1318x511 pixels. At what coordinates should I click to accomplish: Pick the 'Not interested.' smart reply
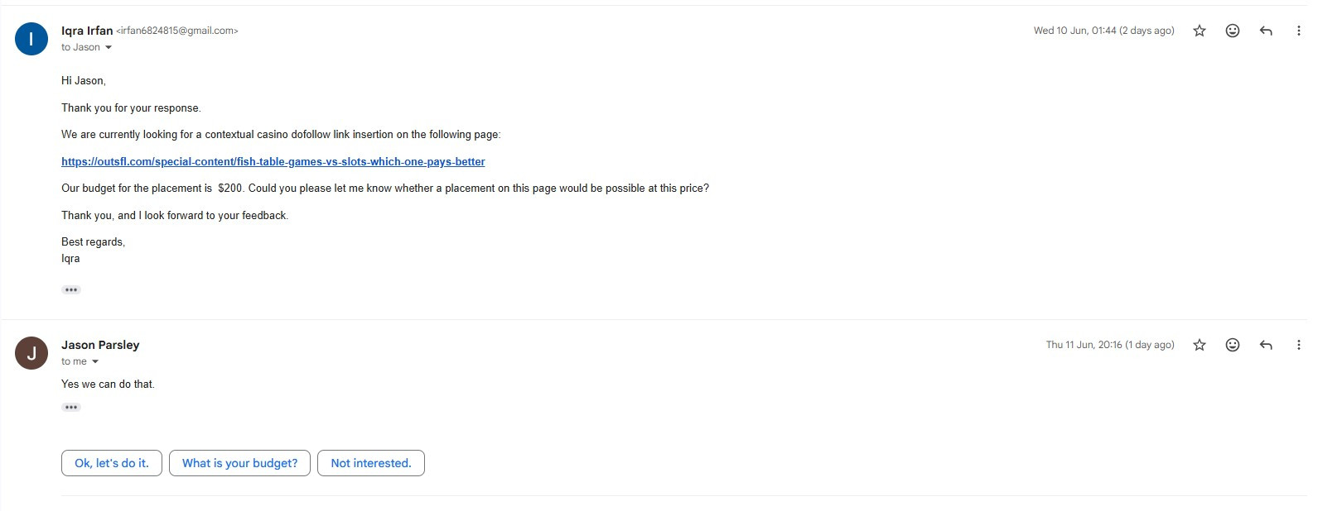(x=371, y=463)
